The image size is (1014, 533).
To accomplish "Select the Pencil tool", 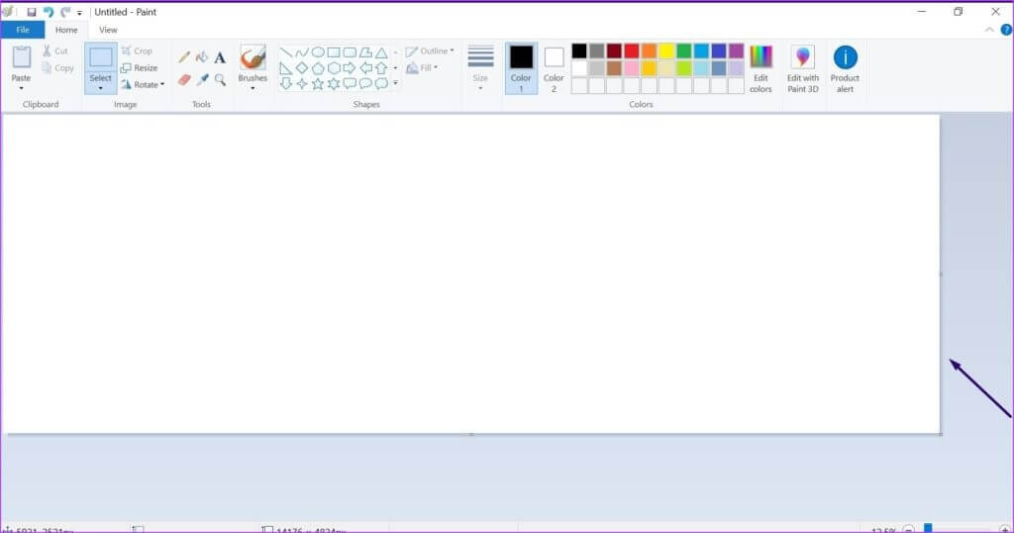I will [x=184, y=57].
